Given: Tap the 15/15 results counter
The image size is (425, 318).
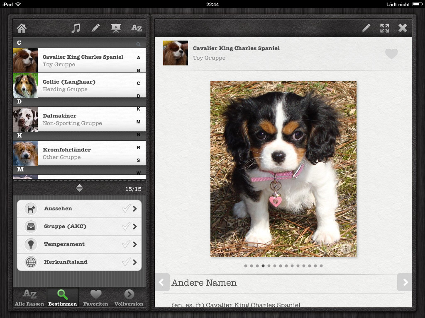Looking at the screenshot, I should pos(133,189).
